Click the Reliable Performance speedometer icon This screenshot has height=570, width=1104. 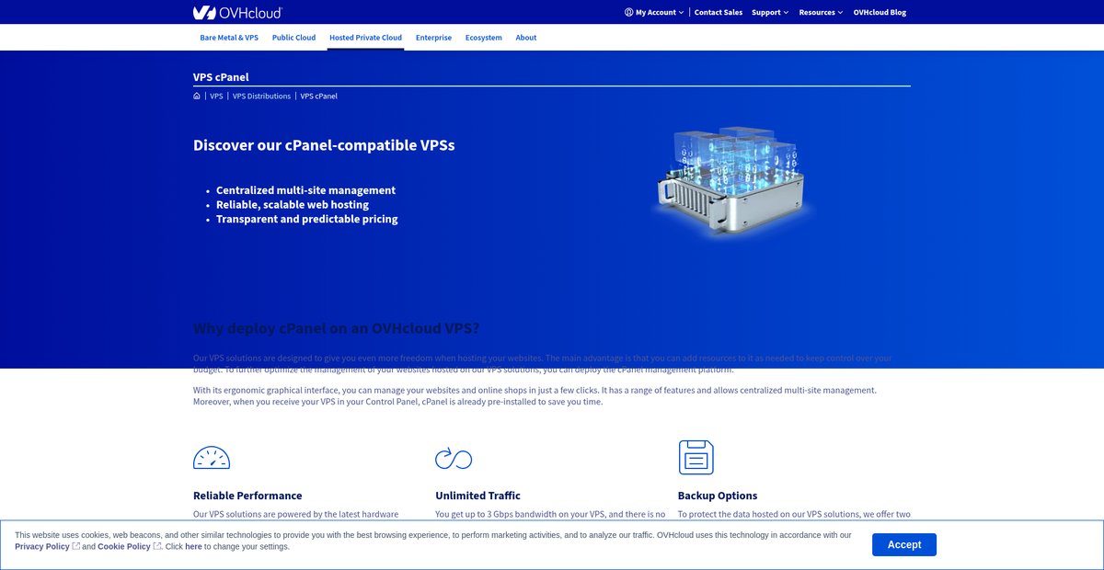click(x=212, y=457)
